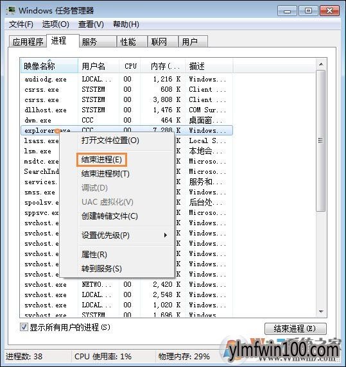Select the 进程 tab
The image size is (346, 367).
(x=63, y=40)
